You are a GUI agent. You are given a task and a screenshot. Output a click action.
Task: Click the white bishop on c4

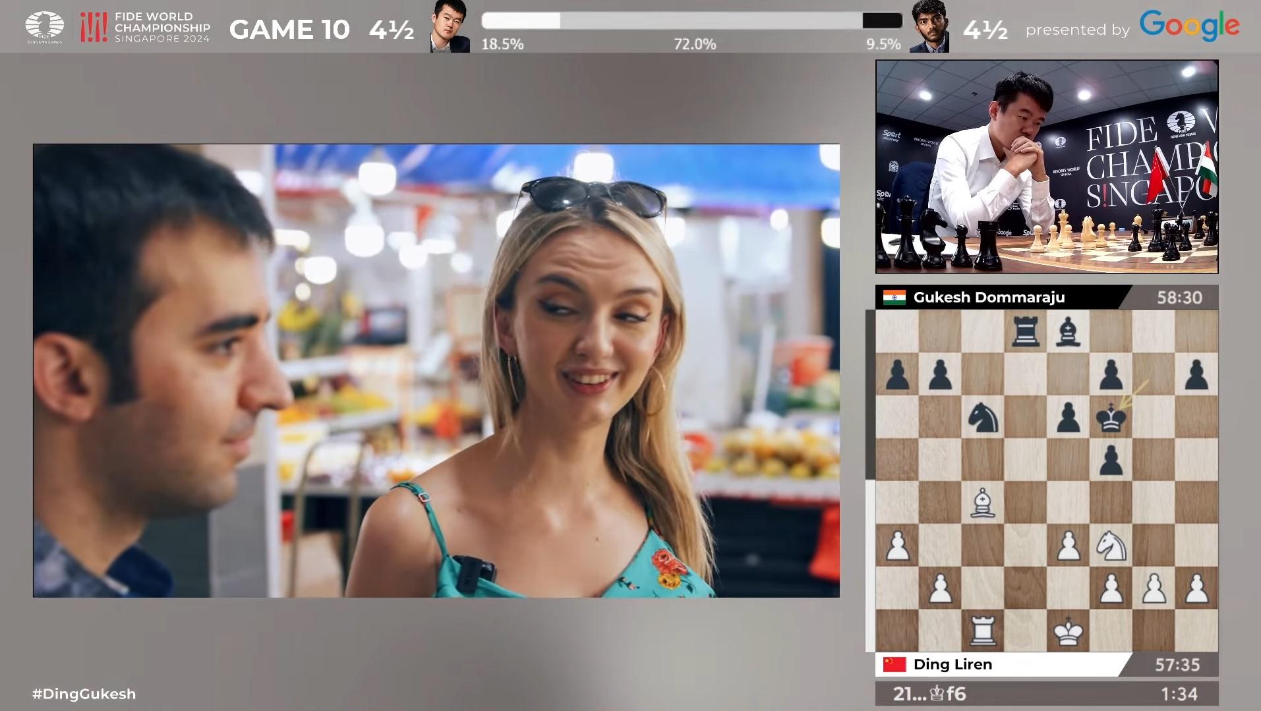click(x=982, y=503)
